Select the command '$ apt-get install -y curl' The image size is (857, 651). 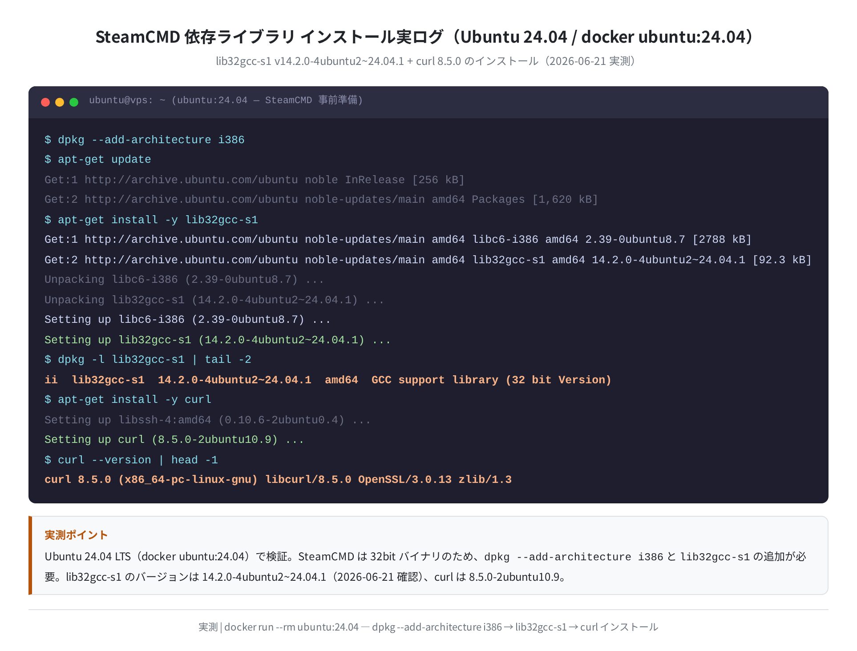coord(128,400)
